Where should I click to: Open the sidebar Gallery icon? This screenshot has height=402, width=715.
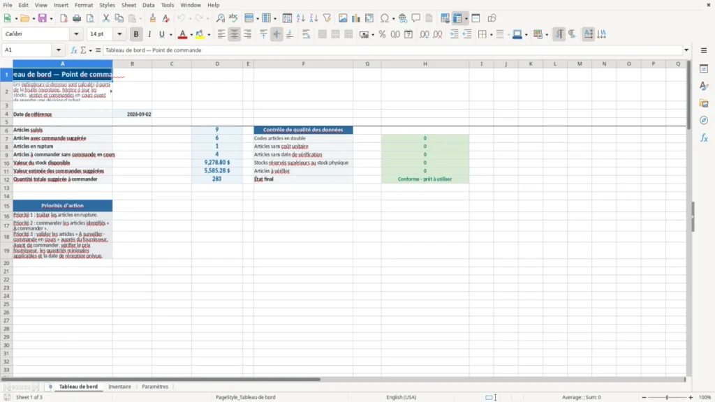click(704, 103)
